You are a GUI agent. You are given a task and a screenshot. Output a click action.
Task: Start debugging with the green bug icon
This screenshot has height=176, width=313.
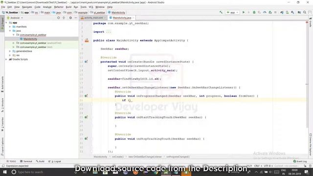point(254,12)
